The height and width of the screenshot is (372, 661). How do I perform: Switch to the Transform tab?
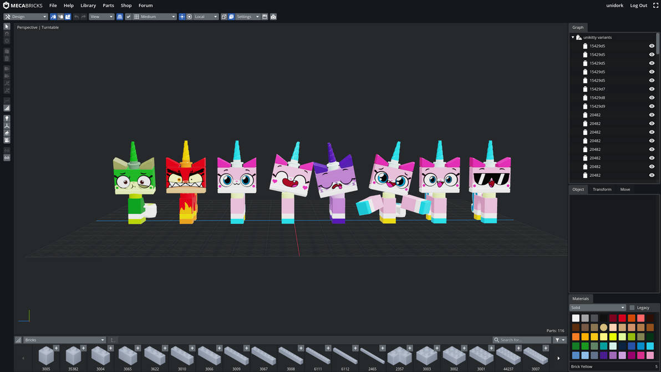coord(602,189)
